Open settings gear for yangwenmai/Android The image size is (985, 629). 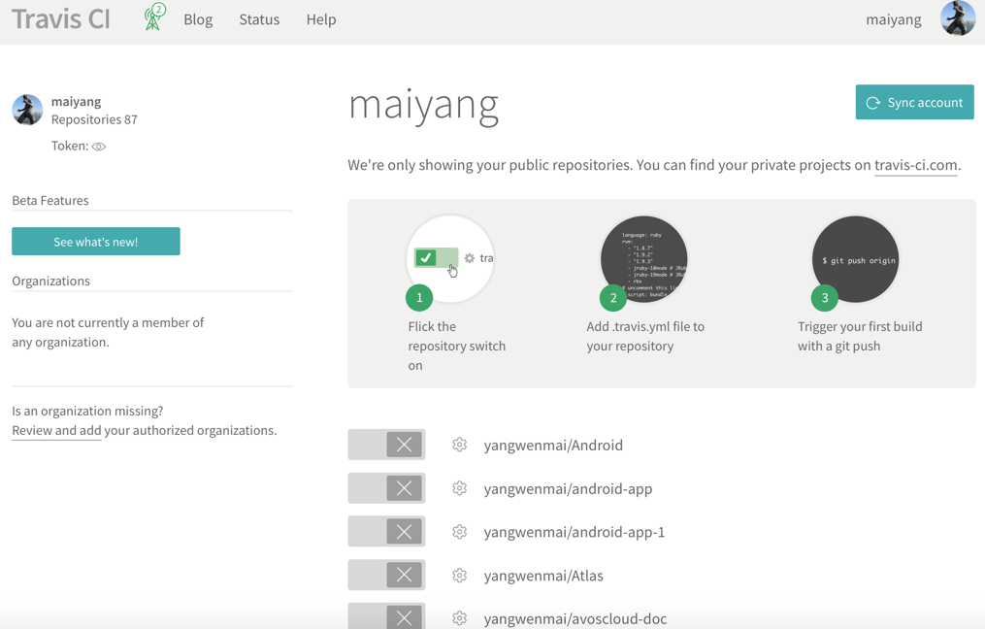tap(460, 445)
